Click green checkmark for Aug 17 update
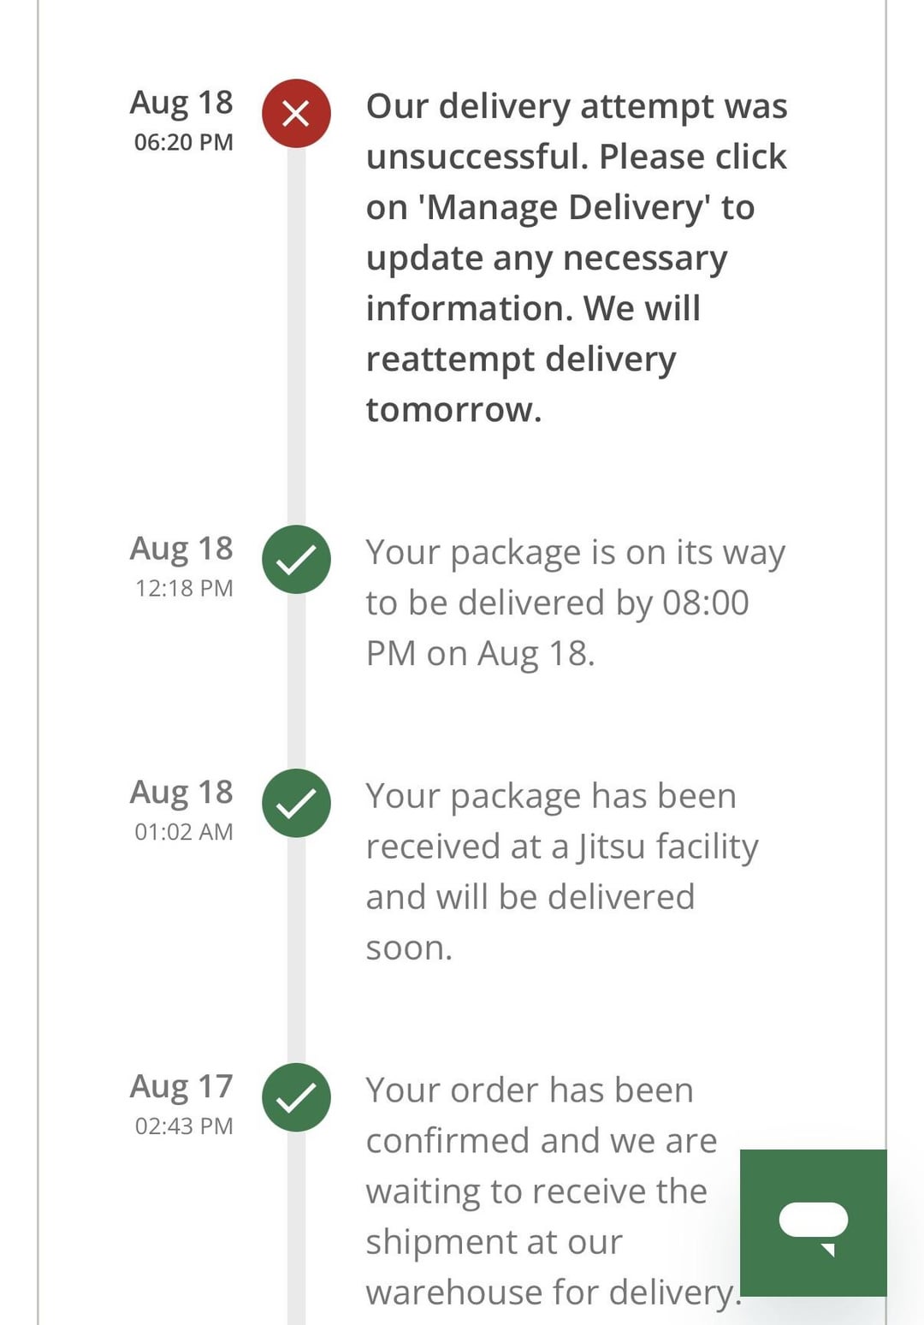The image size is (924, 1325). click(296, 1097)
